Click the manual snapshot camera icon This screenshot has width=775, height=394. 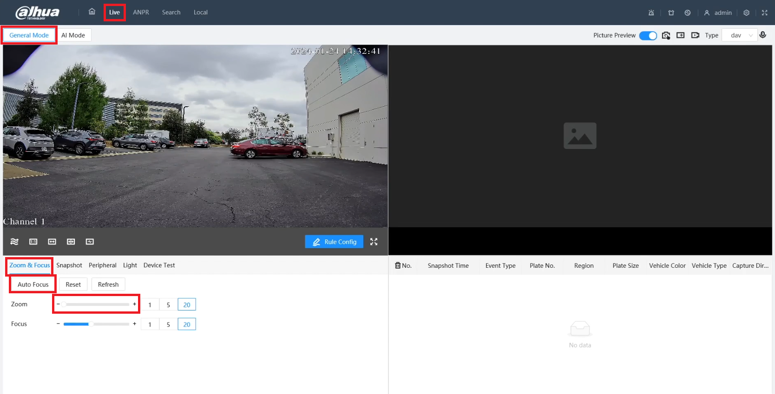coord(666,35)
